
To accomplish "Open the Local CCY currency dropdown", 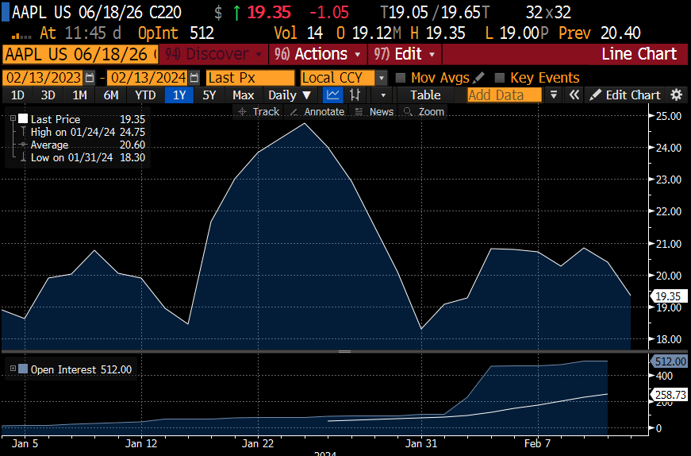I will 382,79.
